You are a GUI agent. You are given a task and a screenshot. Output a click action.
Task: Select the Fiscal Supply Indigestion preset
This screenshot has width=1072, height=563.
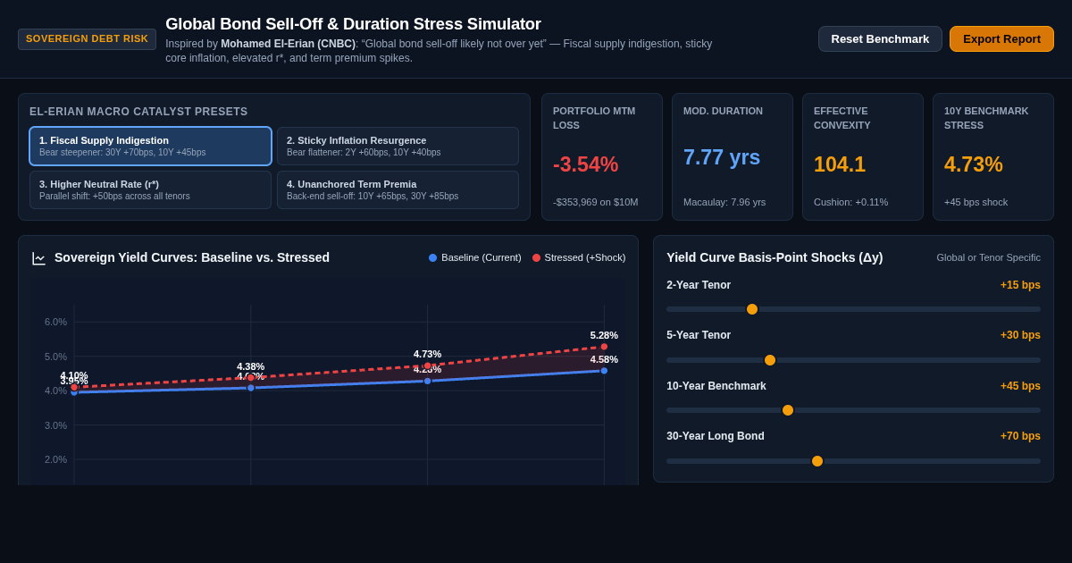pos(150,146)
